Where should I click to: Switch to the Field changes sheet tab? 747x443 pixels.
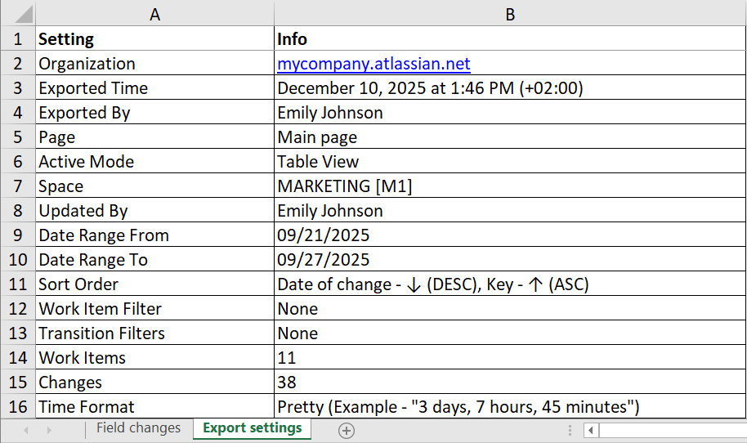[138, 428]
